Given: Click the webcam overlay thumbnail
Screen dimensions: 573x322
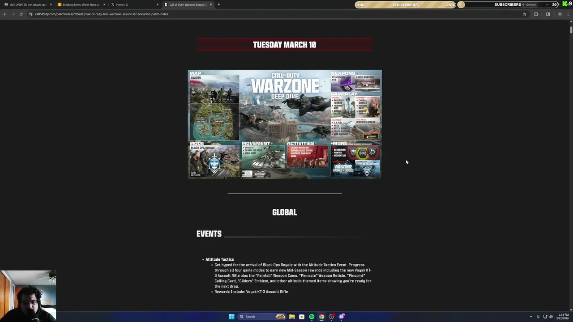Looking at the screenshot, I should [28, 296].
